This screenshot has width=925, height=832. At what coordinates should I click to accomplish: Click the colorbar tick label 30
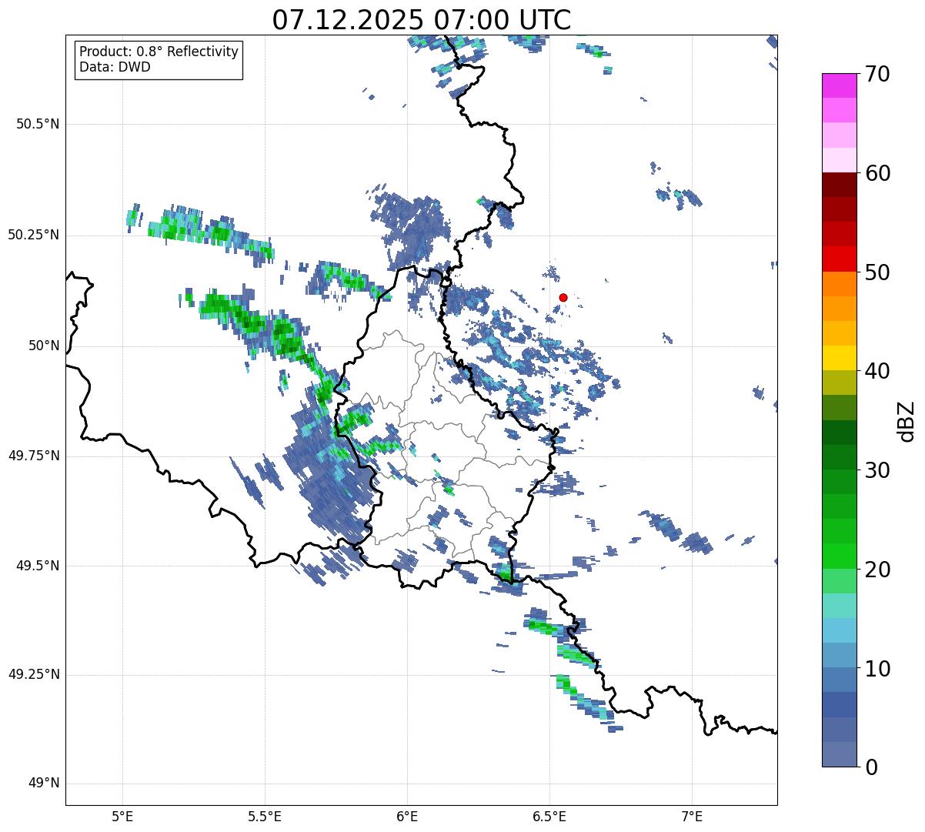point(877,470)
